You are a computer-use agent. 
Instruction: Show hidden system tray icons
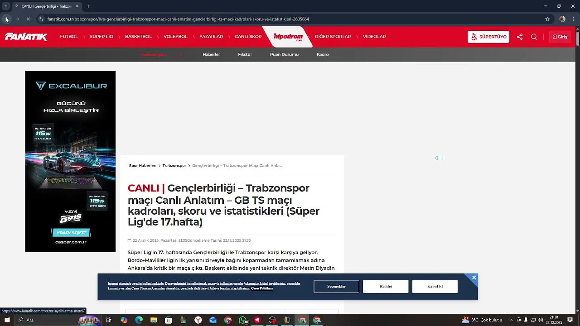coord(511,320)
